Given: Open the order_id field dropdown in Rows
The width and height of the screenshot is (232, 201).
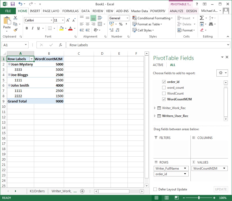Looking at the screenshot, I should click(x=185, y=174).
